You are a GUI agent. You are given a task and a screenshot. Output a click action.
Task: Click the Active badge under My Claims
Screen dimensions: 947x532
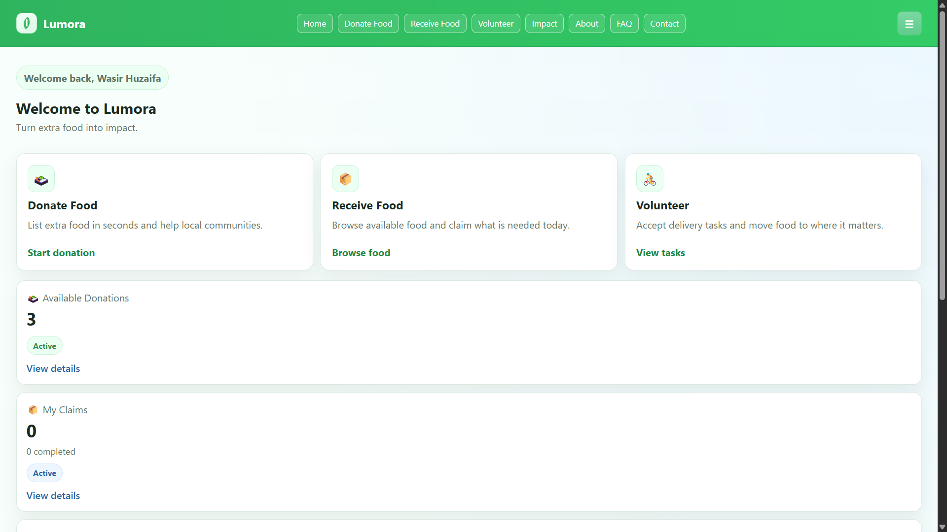[44, 473]
